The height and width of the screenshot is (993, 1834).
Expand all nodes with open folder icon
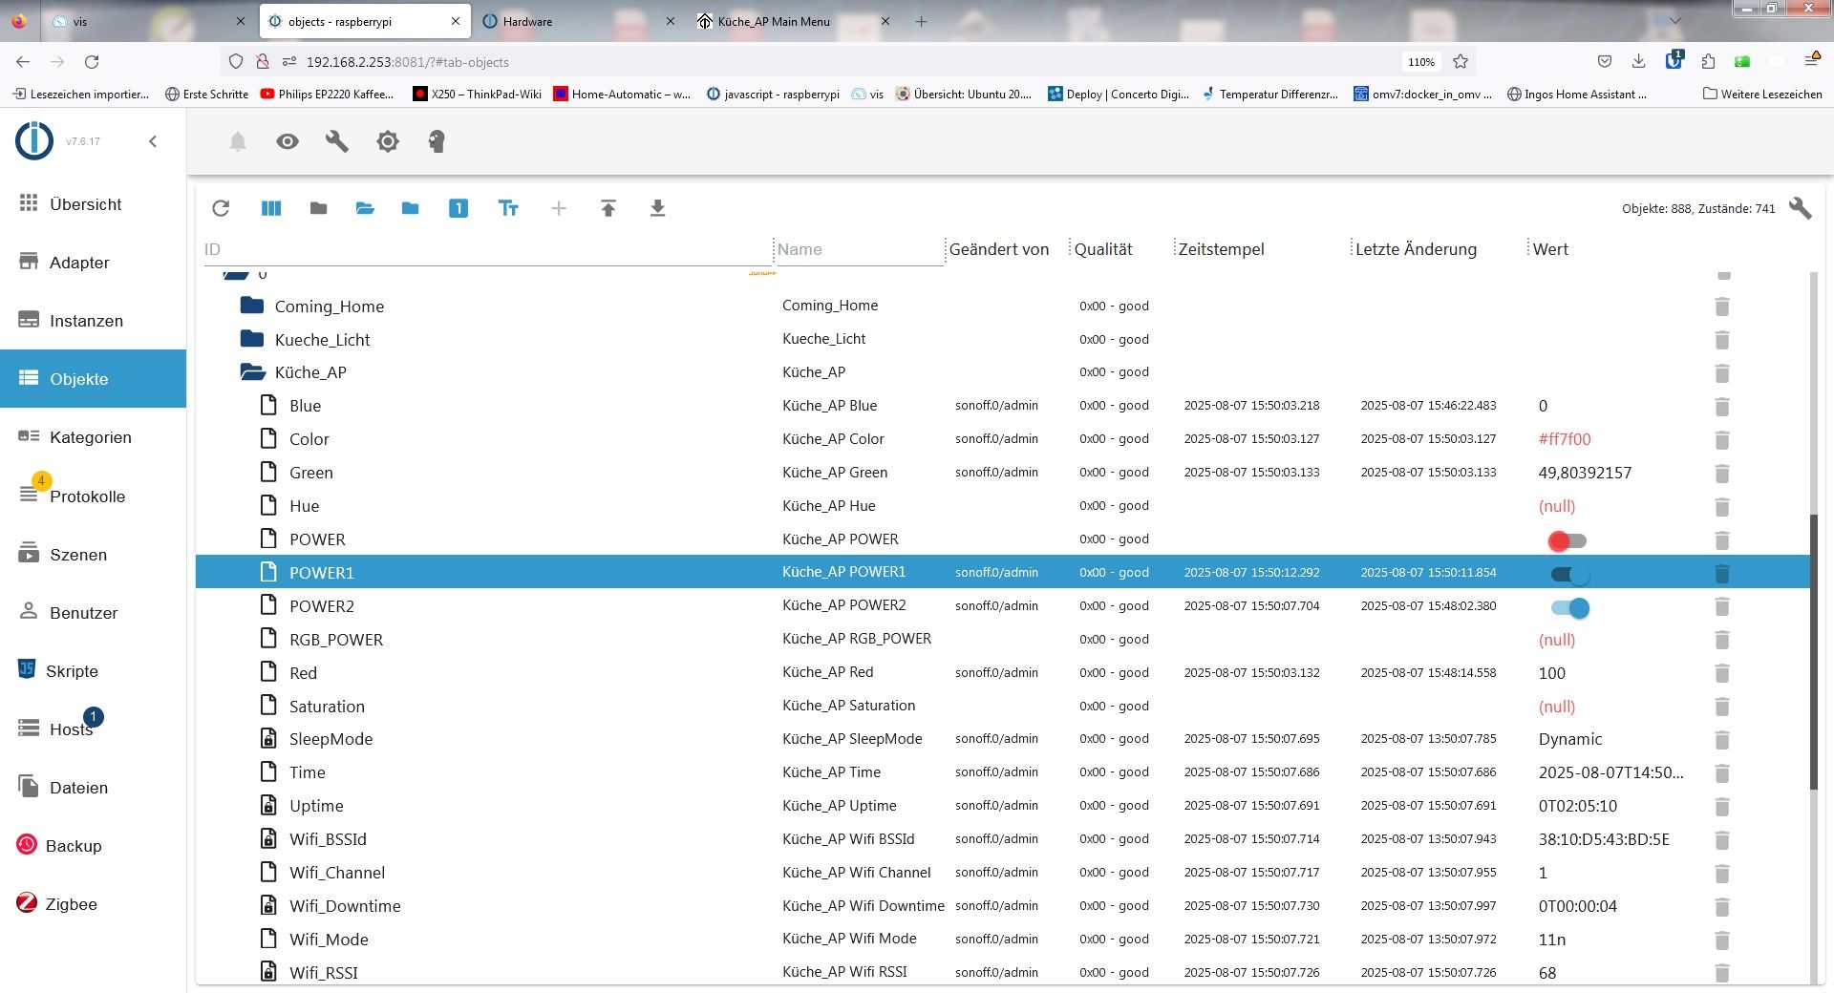tap(365, 208)
